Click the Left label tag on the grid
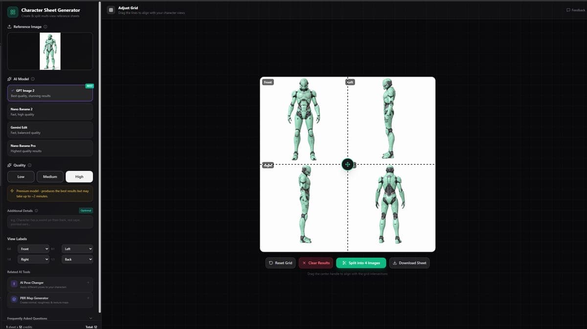Screen dimensions: 587x329 350,82
